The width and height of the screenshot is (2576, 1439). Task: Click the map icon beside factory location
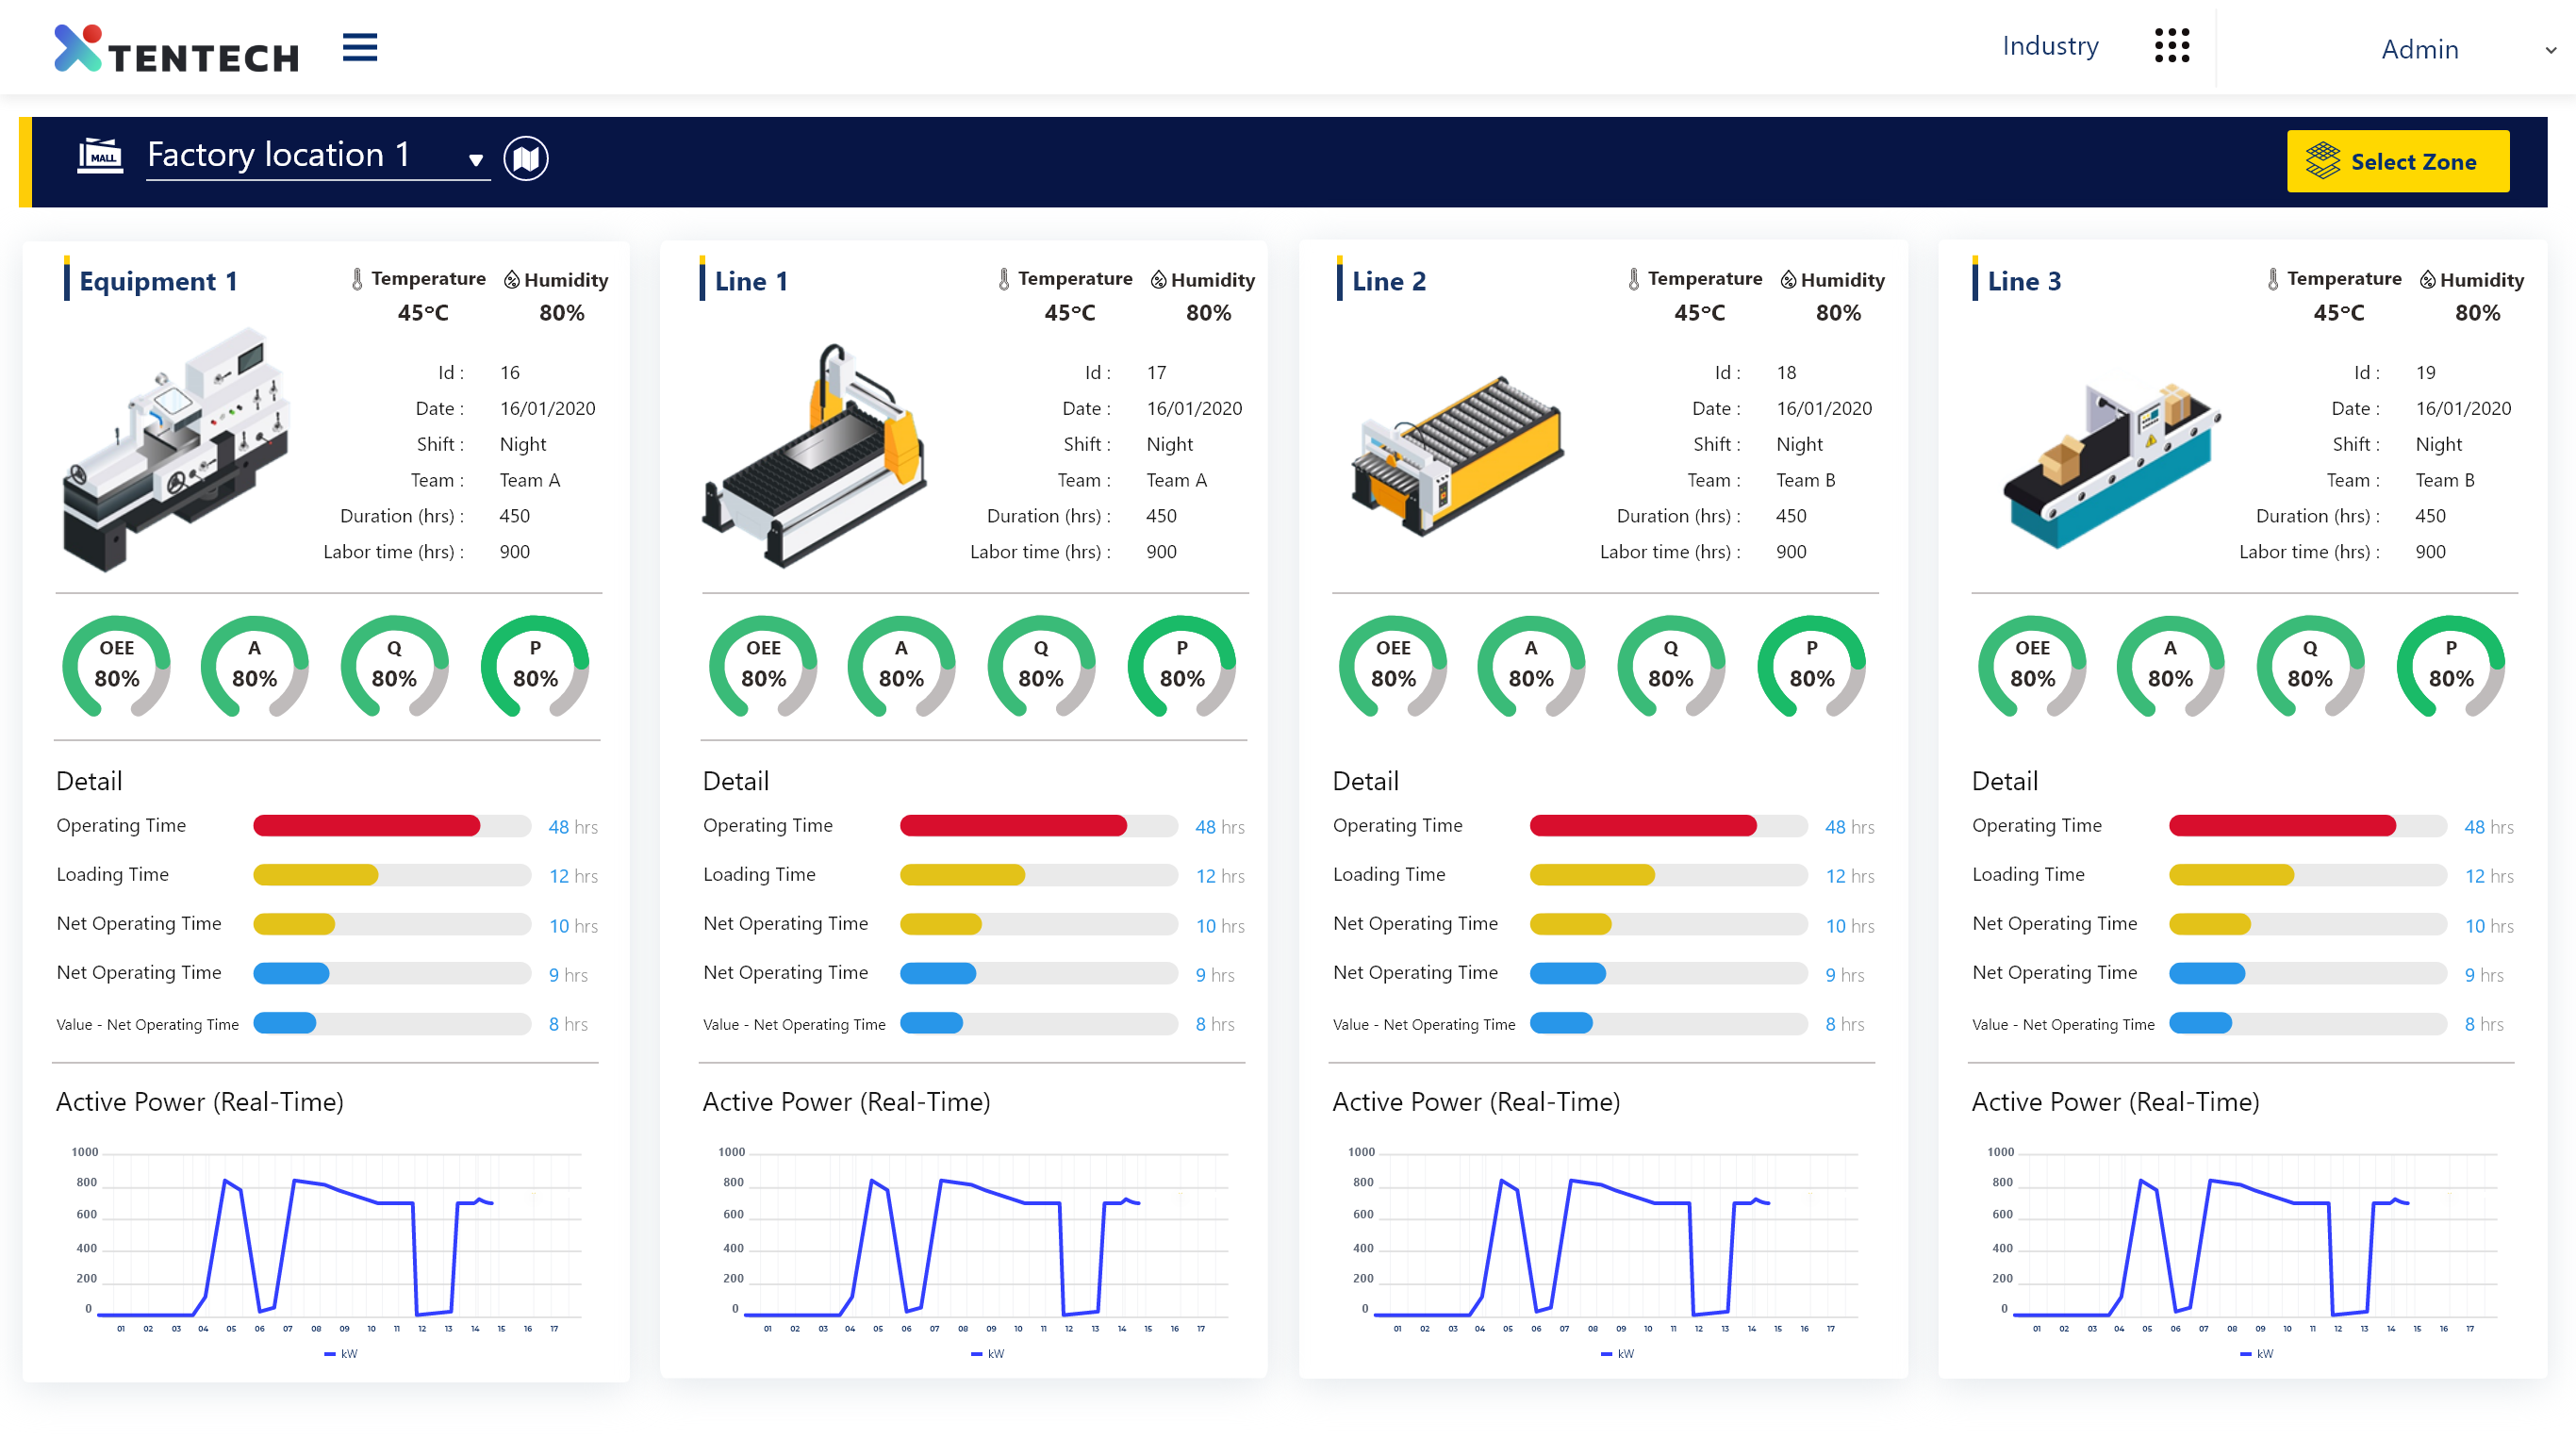click(526, 158)
